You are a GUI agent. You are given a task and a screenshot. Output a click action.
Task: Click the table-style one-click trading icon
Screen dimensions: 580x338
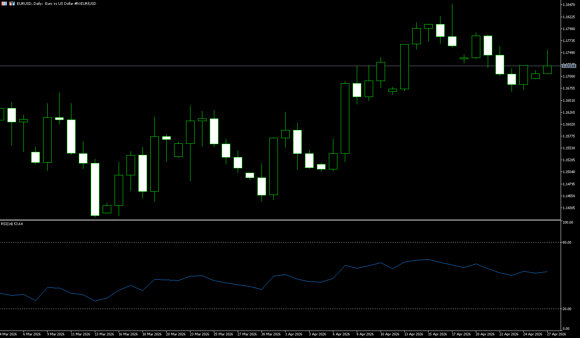tap(4, 3)
